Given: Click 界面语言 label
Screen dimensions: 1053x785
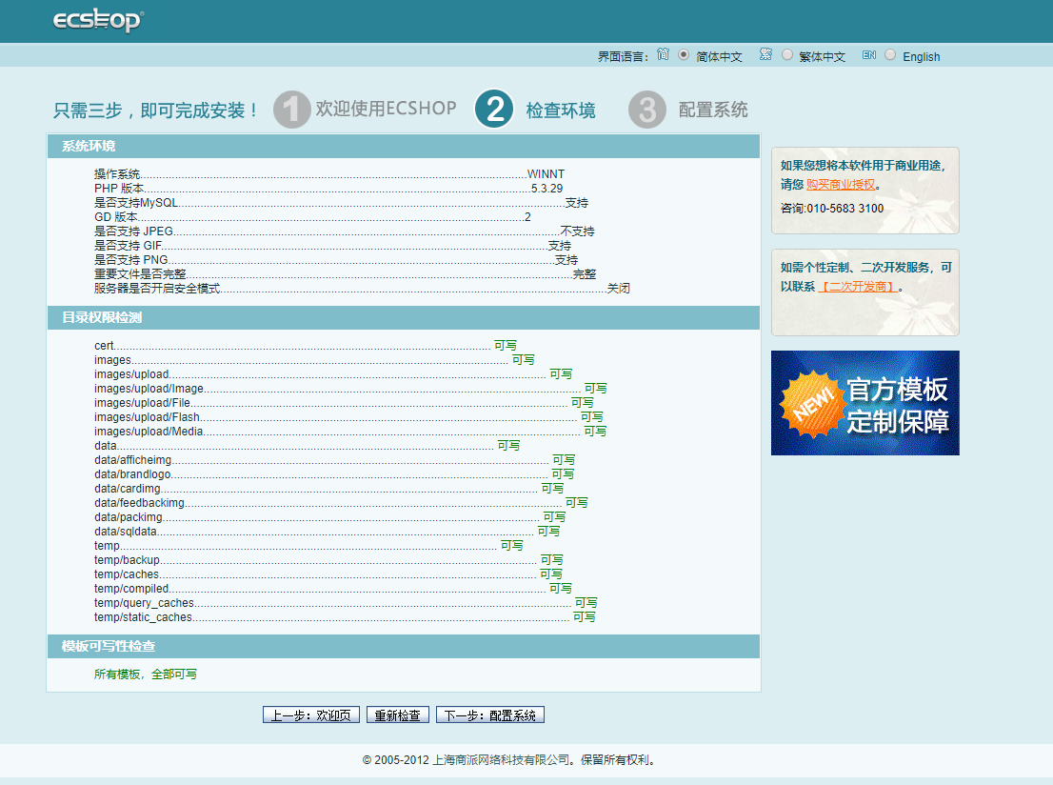Looking at the screenshot, I should pos(624,56).
